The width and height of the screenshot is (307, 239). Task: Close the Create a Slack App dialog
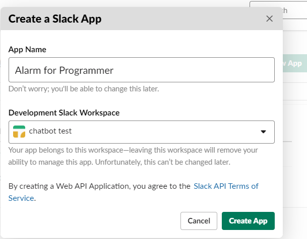pyautogui.click(x=269, y=19)
